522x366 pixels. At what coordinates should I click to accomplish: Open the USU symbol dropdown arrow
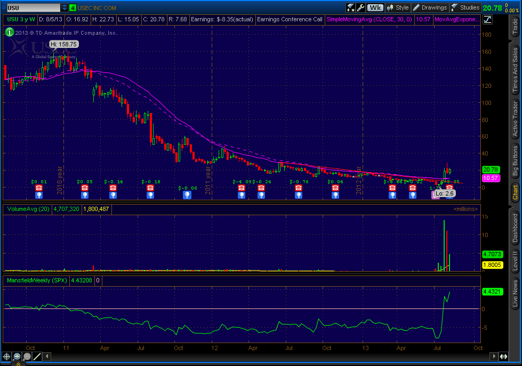point(65,8)
